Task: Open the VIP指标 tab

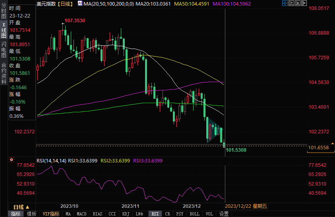Action: point(51,214)
